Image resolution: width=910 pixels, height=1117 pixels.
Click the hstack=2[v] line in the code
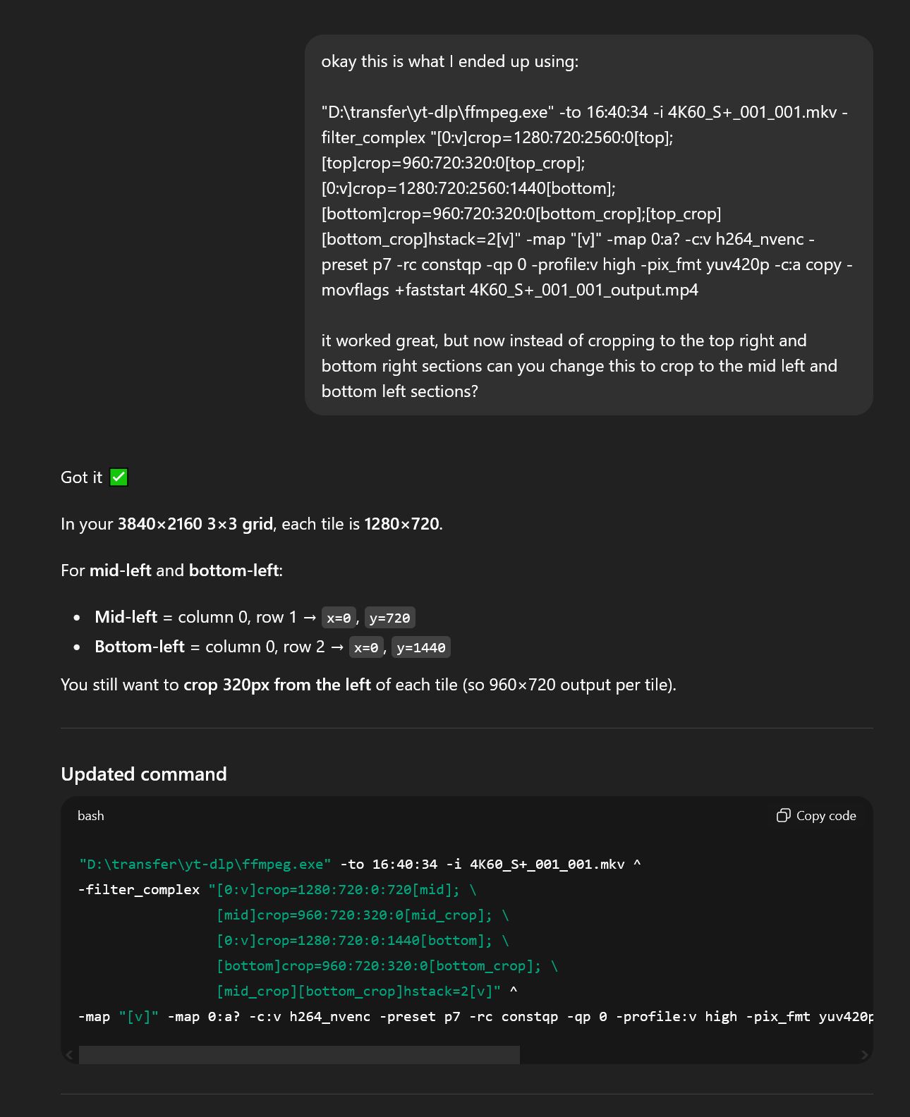coord(358,991)
